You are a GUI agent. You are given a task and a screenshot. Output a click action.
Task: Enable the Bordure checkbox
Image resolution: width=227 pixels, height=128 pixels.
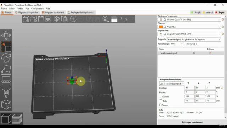(x=195, y=44)
